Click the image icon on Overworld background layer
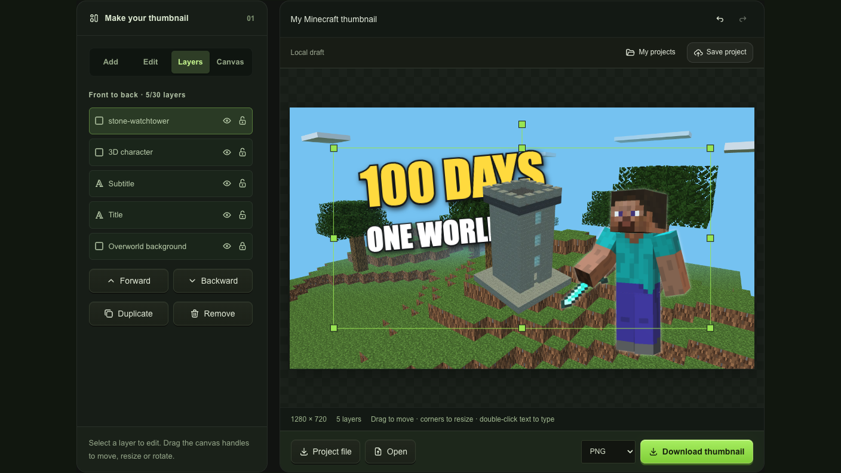The width and height of the screenshot is (841, 473). (x=99, y=246)
